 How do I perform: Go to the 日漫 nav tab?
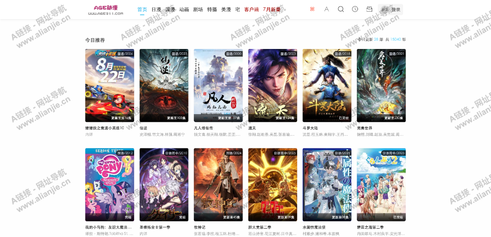156,9
